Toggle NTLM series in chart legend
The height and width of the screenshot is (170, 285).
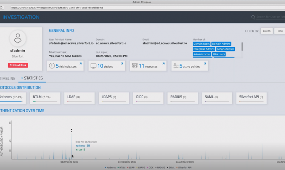[121, 167]
